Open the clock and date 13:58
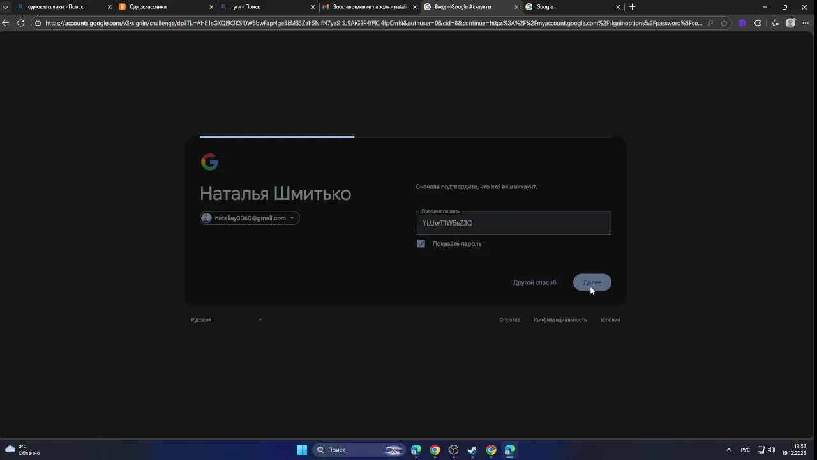 (x=795, y=450)
